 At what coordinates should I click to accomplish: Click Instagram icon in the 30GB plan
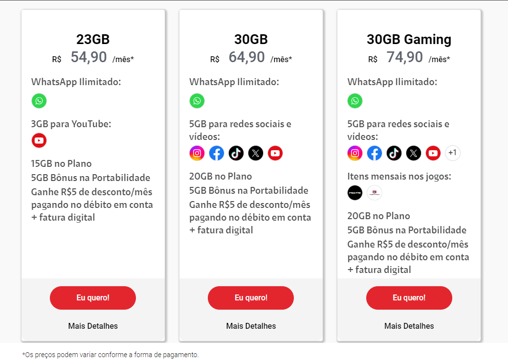[197, 153]
